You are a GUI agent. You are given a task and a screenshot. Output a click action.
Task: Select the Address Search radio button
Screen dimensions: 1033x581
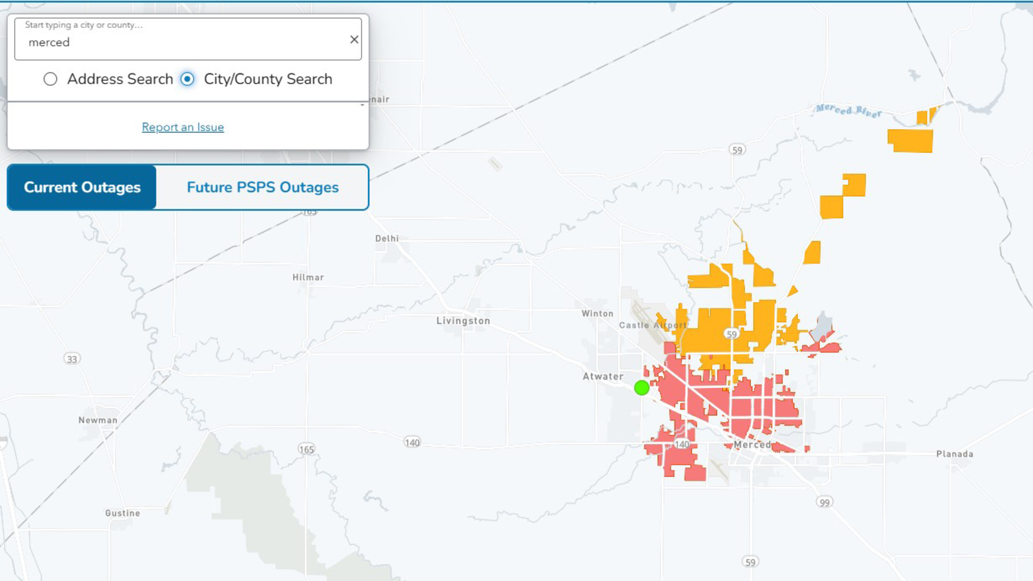click(x=50, y=79)
